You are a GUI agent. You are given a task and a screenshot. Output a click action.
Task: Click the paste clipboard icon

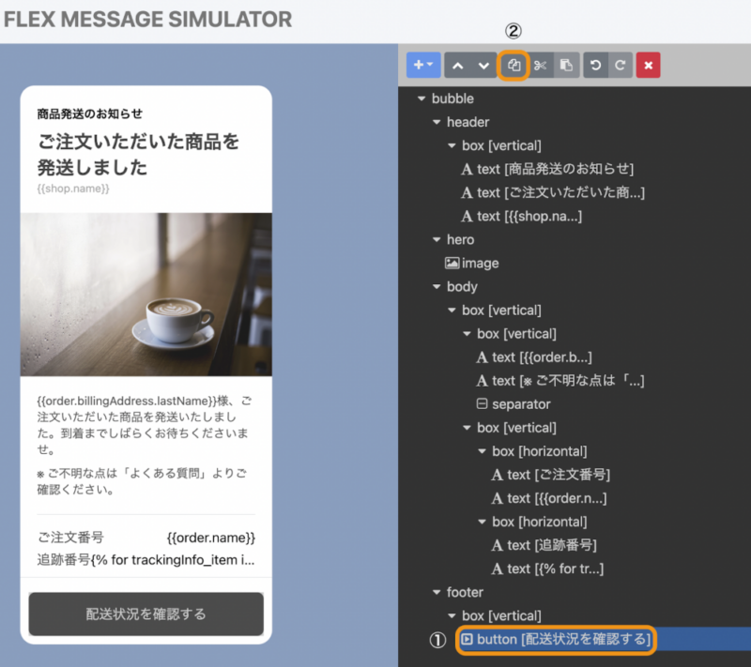coord(567,65)
